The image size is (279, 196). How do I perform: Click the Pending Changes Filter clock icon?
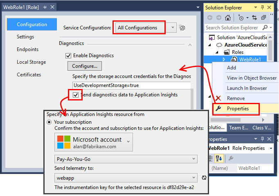point(241,18)
